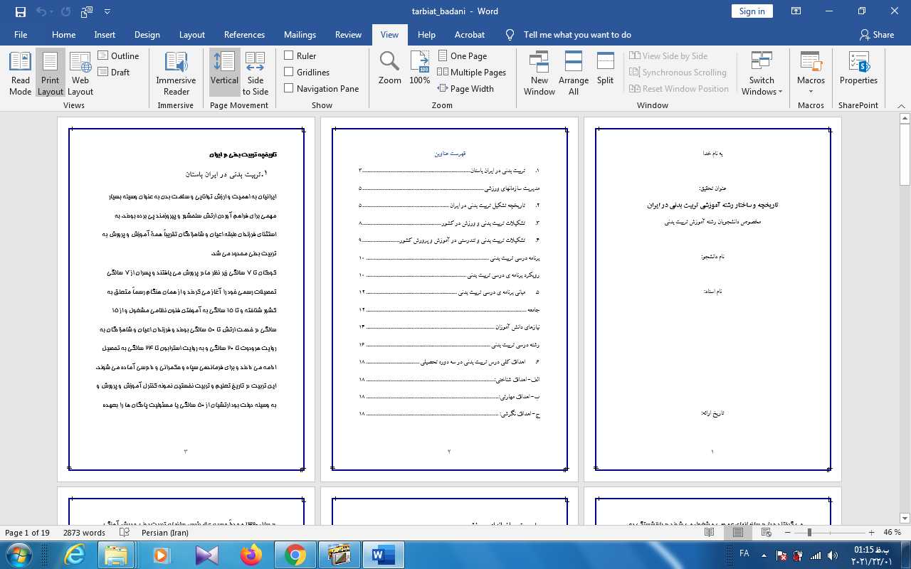Open the Quick Access Toolbar customization arrow
This screenshot has width=911, height=569.
click(x=107, y=11)
